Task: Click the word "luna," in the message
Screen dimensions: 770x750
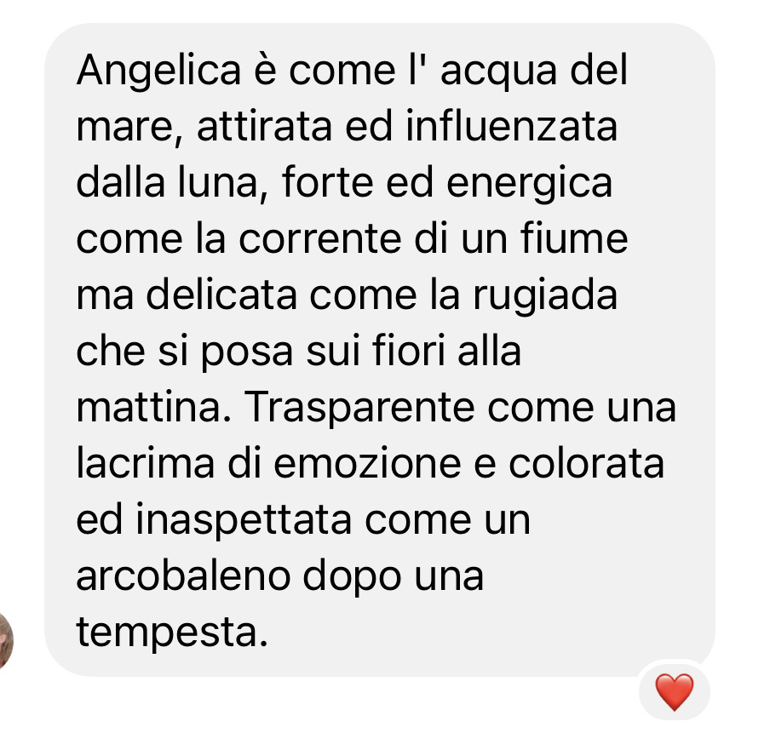Action: point(223,184)
